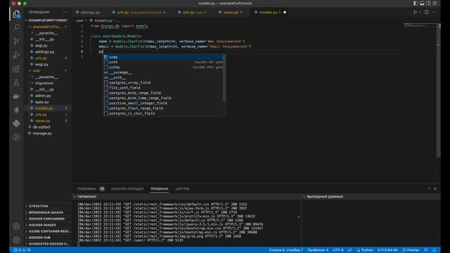Open the Manage gear icon
Viewport: 450px width, 253px height.
tap(16, 240)
